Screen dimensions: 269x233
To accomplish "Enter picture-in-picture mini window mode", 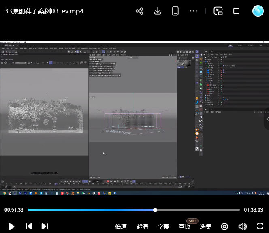I will 218,11.
